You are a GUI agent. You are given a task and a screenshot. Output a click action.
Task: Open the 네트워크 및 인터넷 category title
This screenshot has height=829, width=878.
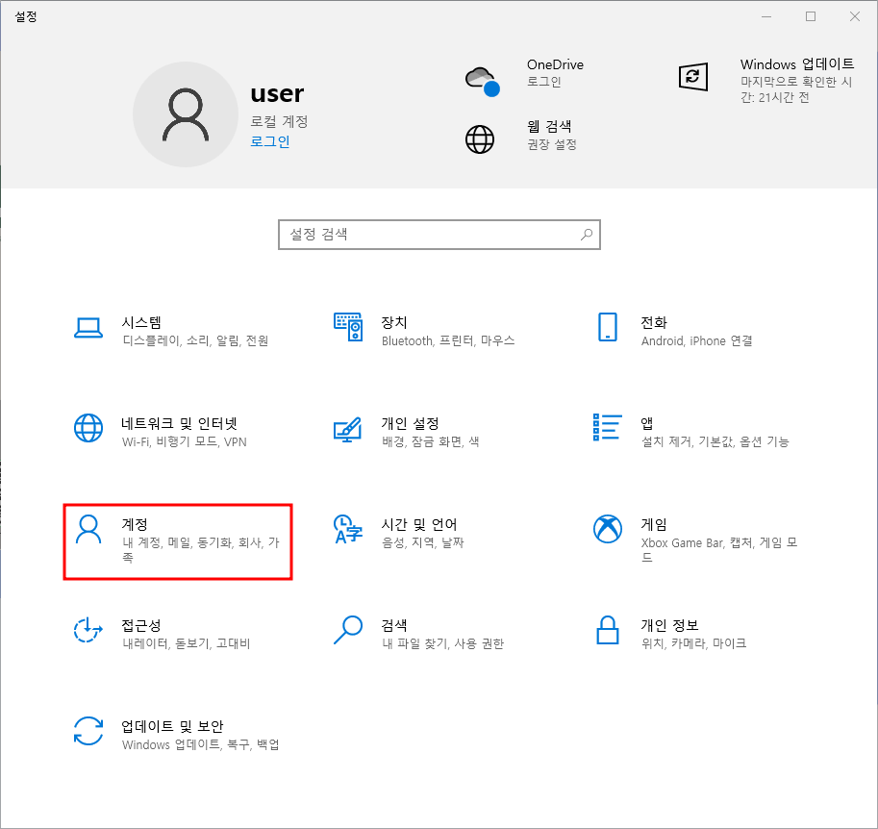coord(179,423)
